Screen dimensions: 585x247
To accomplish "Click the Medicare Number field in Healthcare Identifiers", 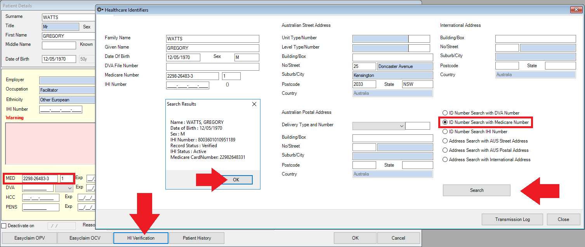I will pyautogui.click(x=193, y=76).
